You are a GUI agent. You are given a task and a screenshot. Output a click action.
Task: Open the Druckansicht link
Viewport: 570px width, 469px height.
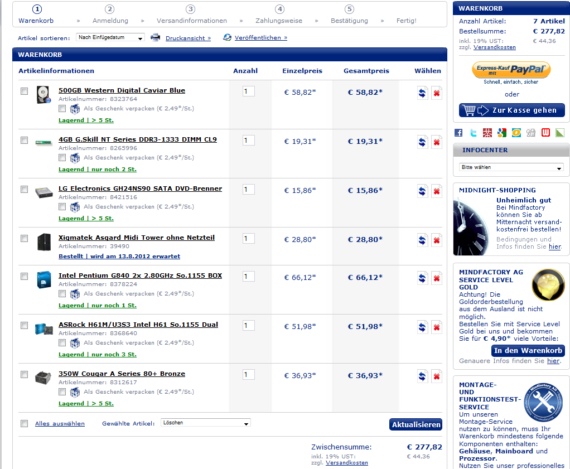tap(188, 38)
